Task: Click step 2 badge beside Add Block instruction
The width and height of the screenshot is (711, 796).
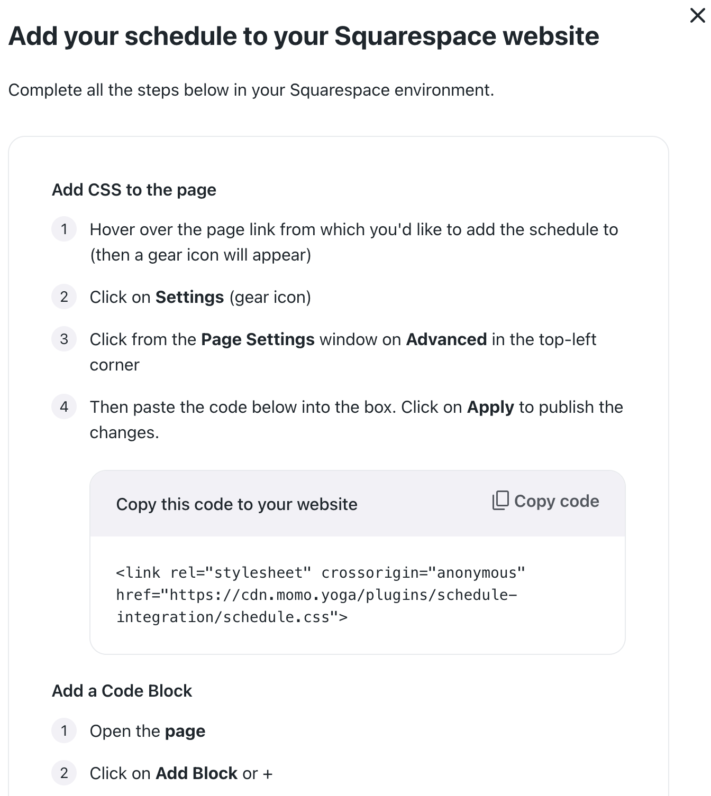Action: pos(64,773)
